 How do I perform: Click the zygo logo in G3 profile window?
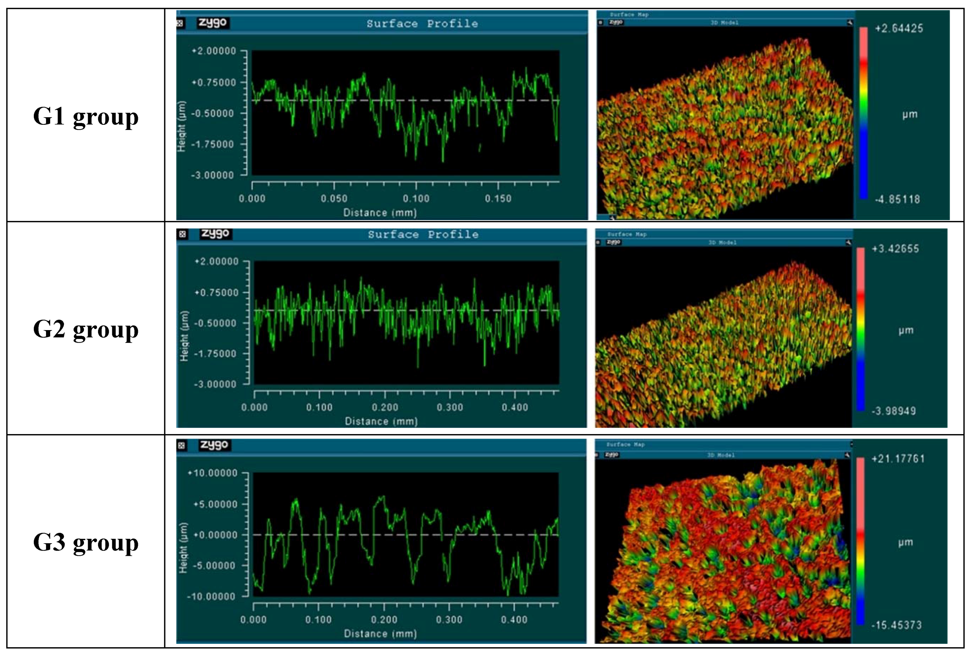click(214, 445)
